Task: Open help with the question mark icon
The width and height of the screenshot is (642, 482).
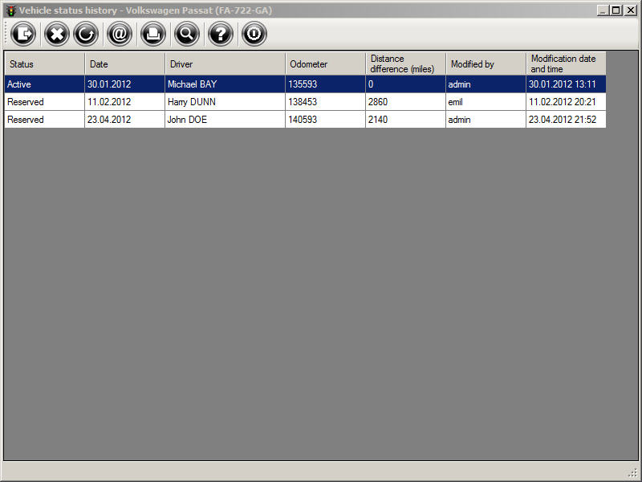Action: pos(220,34)
